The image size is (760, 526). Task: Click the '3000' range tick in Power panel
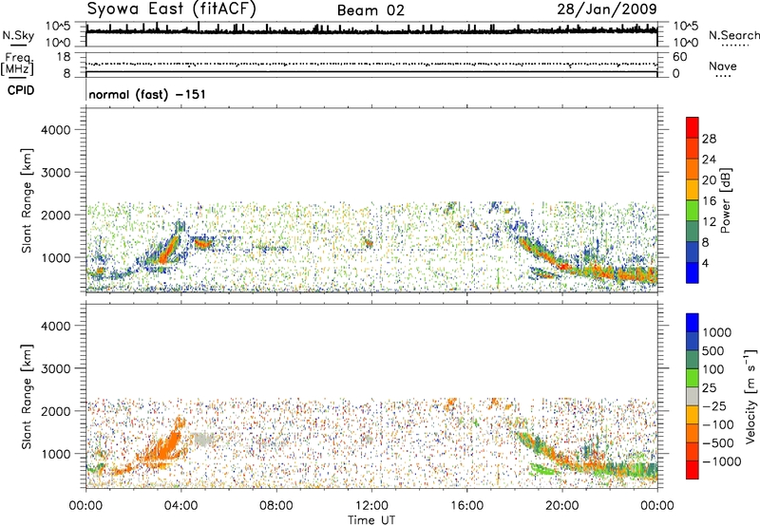[56, 173]
